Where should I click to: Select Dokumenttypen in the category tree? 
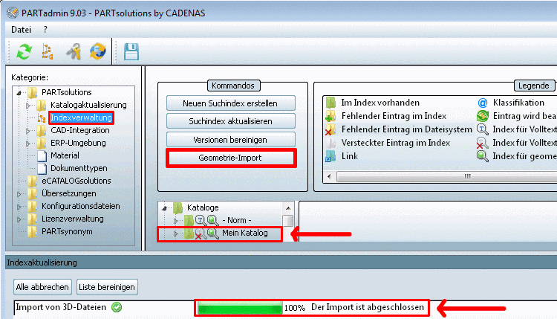click(79, 168)
